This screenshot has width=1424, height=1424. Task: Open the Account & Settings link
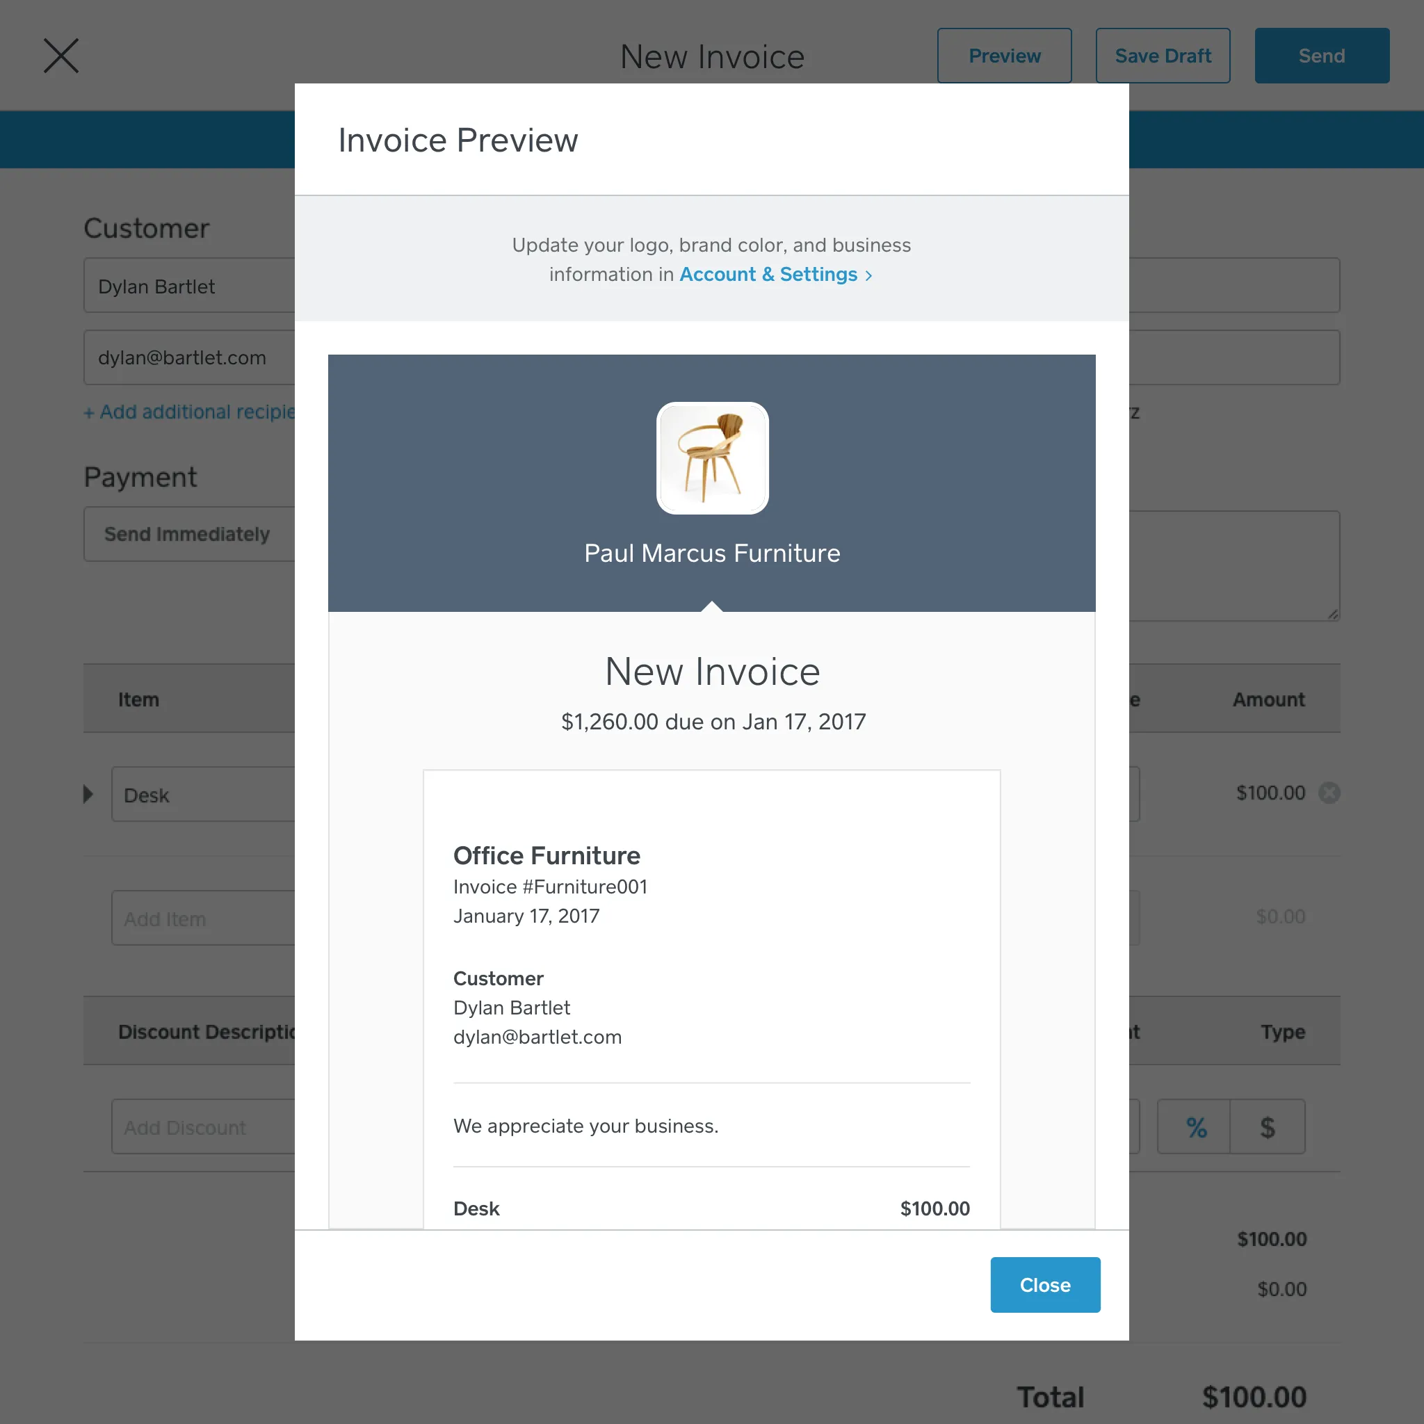[770, 274]
